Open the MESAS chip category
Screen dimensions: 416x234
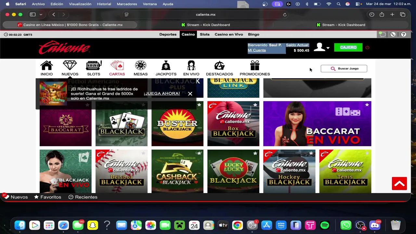coord(141,68)
